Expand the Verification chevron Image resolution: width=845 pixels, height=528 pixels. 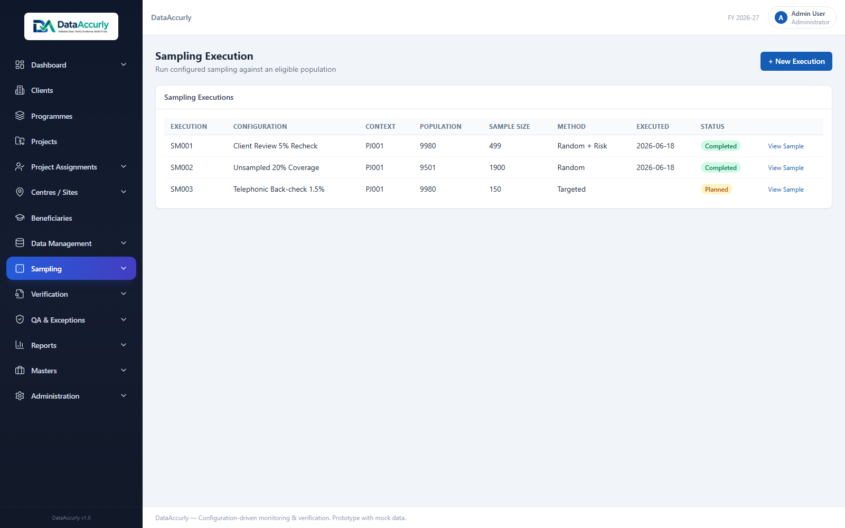(x=124, y=294)
